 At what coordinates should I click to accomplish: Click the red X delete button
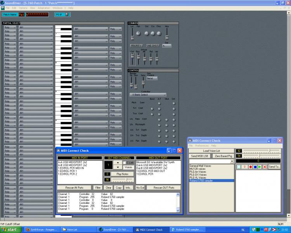pyautogui.click(x=265, y=167)
